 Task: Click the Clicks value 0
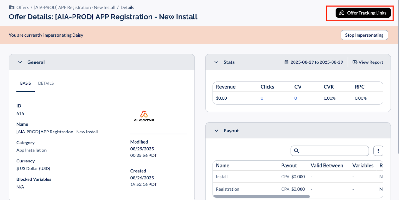click(262, 98)
